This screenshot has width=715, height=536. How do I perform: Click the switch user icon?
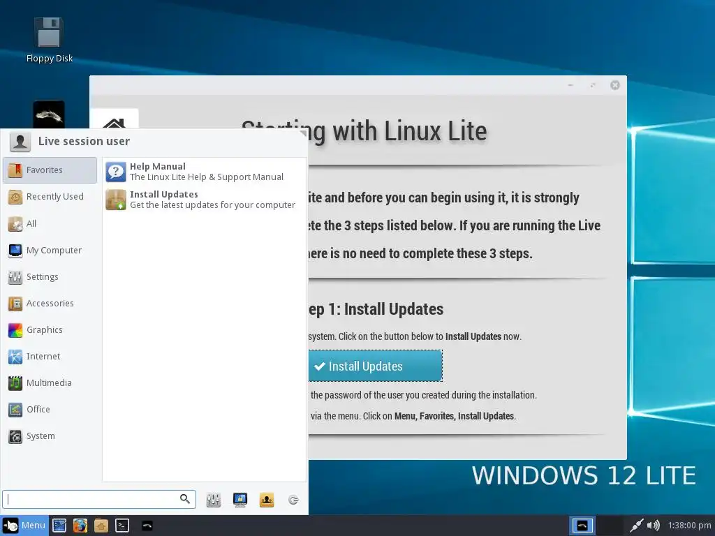(x=267, y=500)
